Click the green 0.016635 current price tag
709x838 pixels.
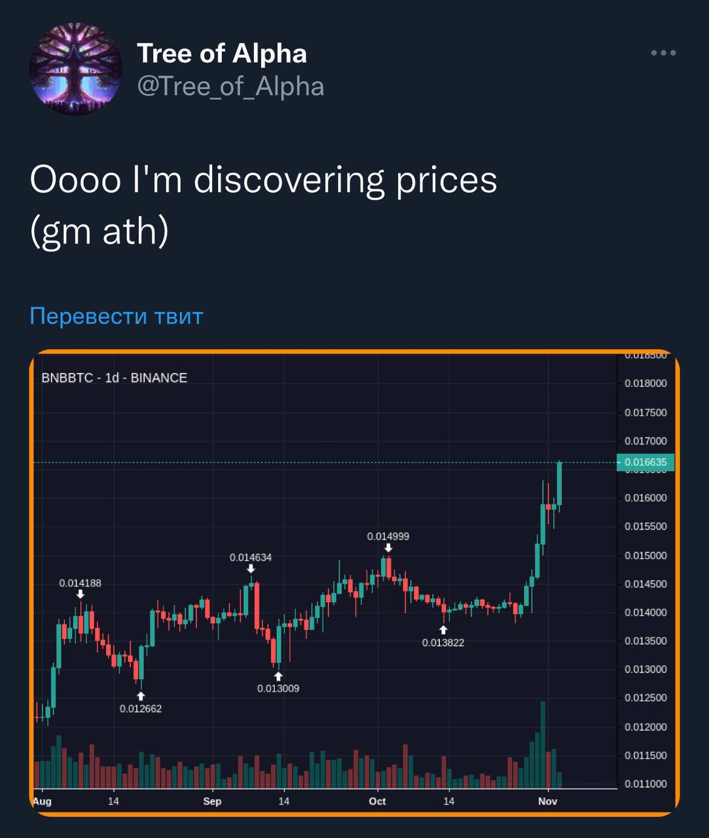click(645, 462)
